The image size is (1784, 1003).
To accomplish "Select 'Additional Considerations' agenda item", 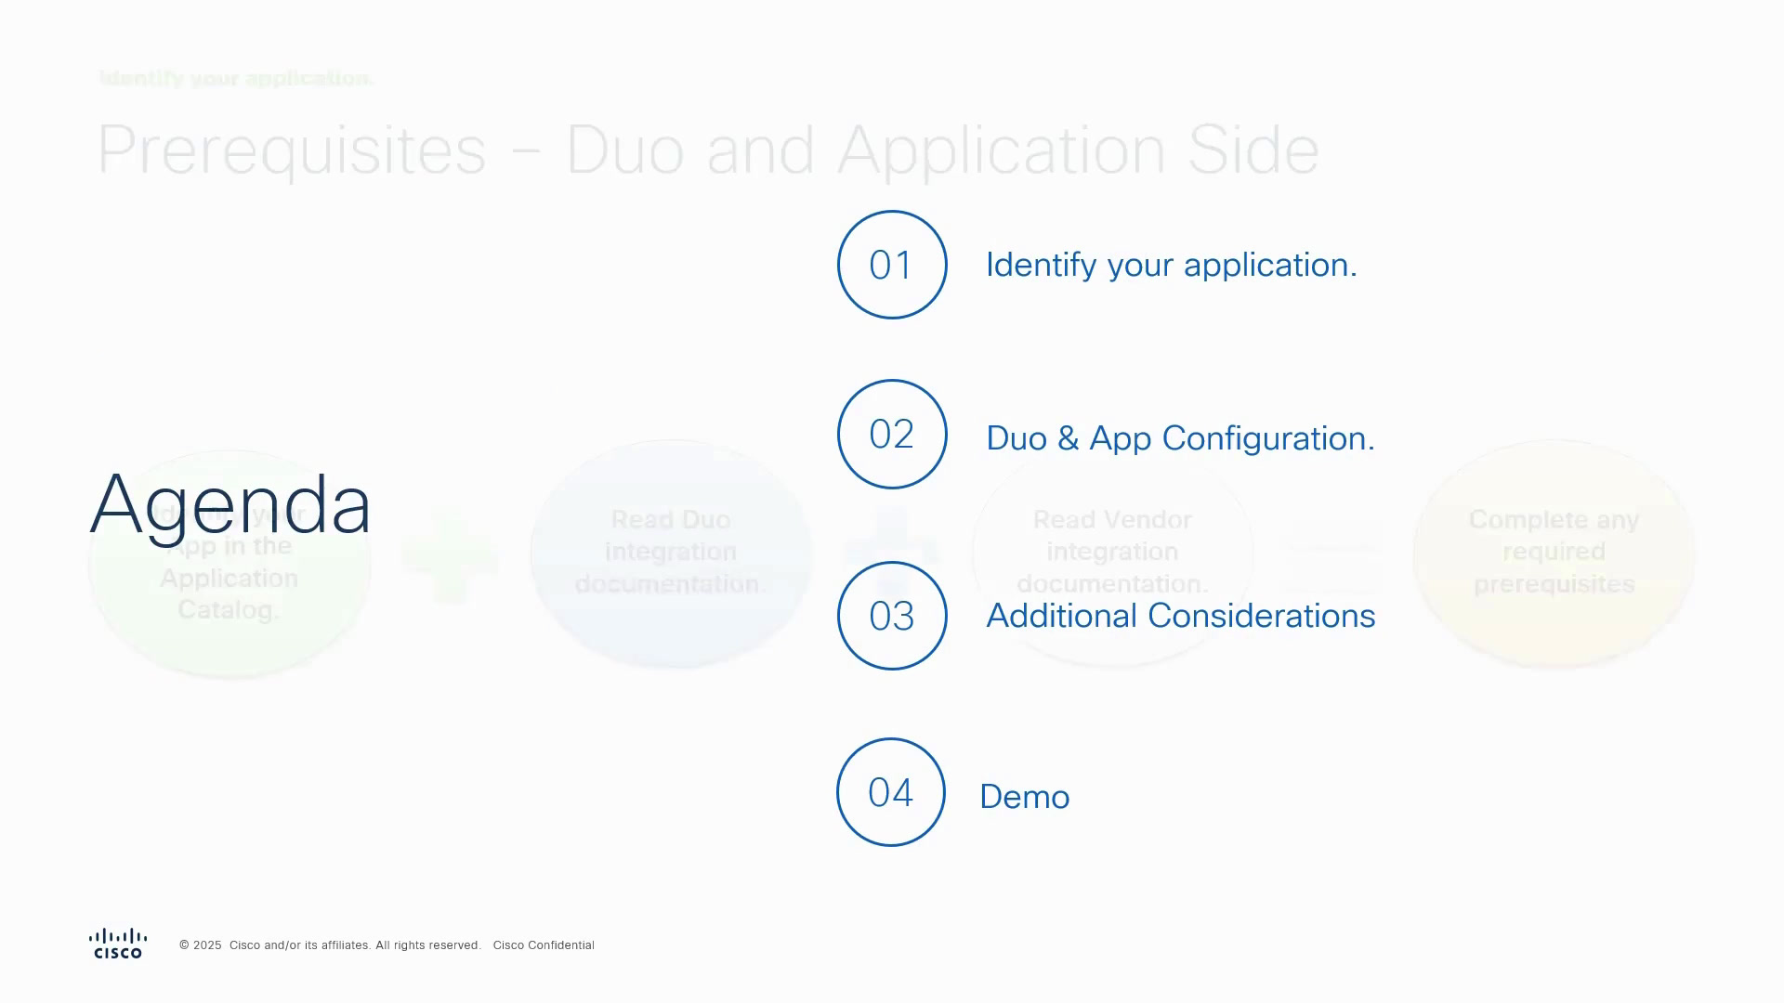I will coord(1181,616).
